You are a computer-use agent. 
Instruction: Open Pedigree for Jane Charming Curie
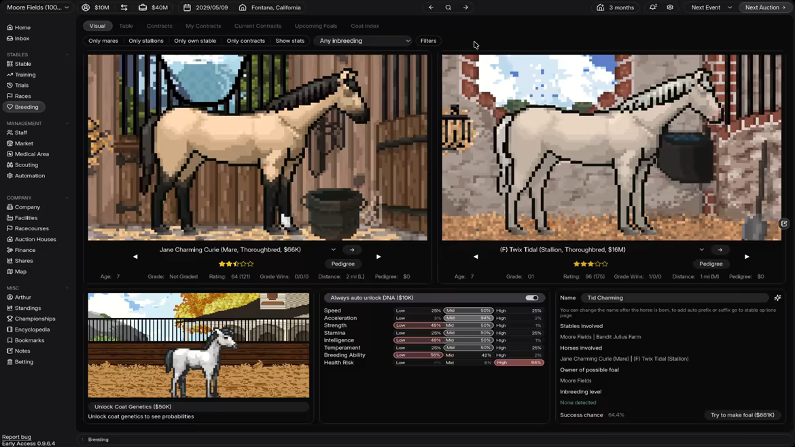pos(342,264)
